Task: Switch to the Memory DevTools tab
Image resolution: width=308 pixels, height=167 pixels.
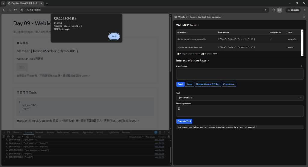Action: tap(75, 132)
